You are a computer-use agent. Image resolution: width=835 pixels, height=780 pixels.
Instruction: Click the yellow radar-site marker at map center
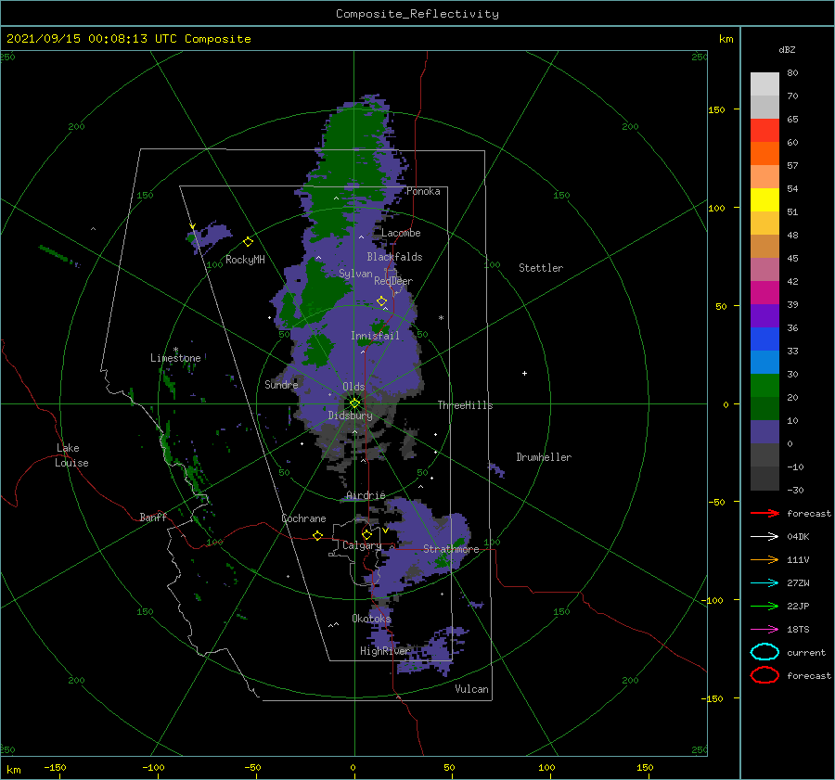tap(354, 403)
